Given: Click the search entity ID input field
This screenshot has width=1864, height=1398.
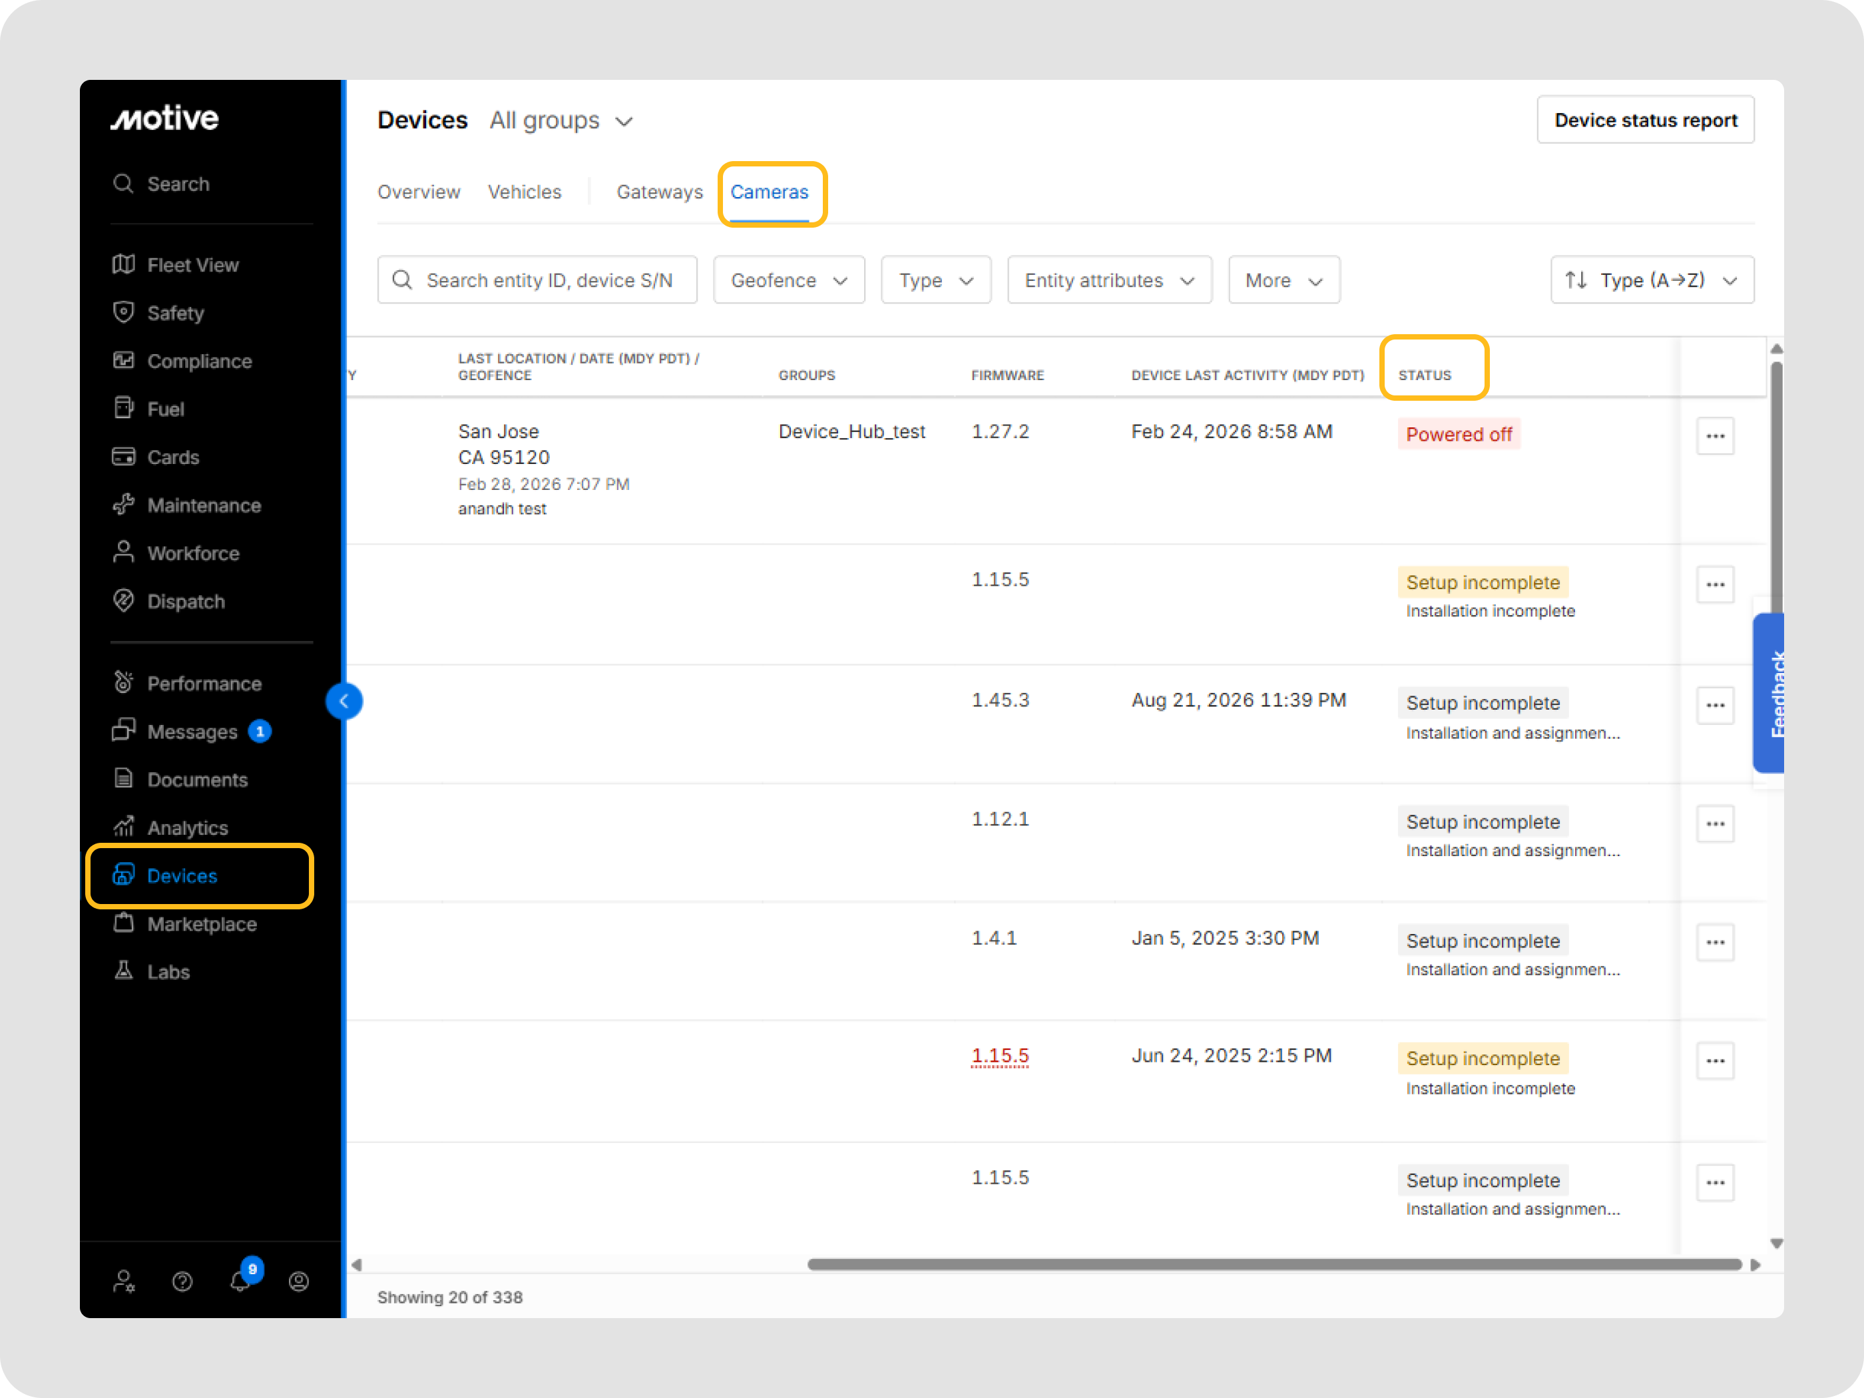Looking at the screenshot, I should coord(538,280).
